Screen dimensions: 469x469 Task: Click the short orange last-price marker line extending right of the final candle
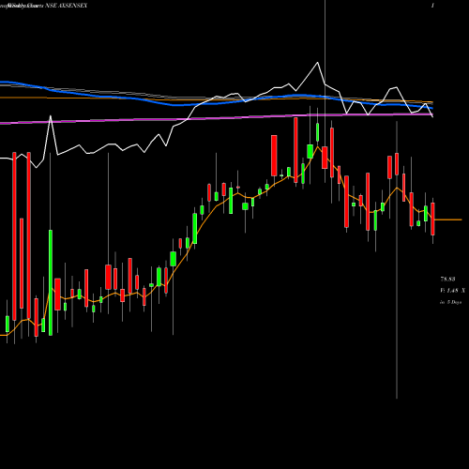448,219
